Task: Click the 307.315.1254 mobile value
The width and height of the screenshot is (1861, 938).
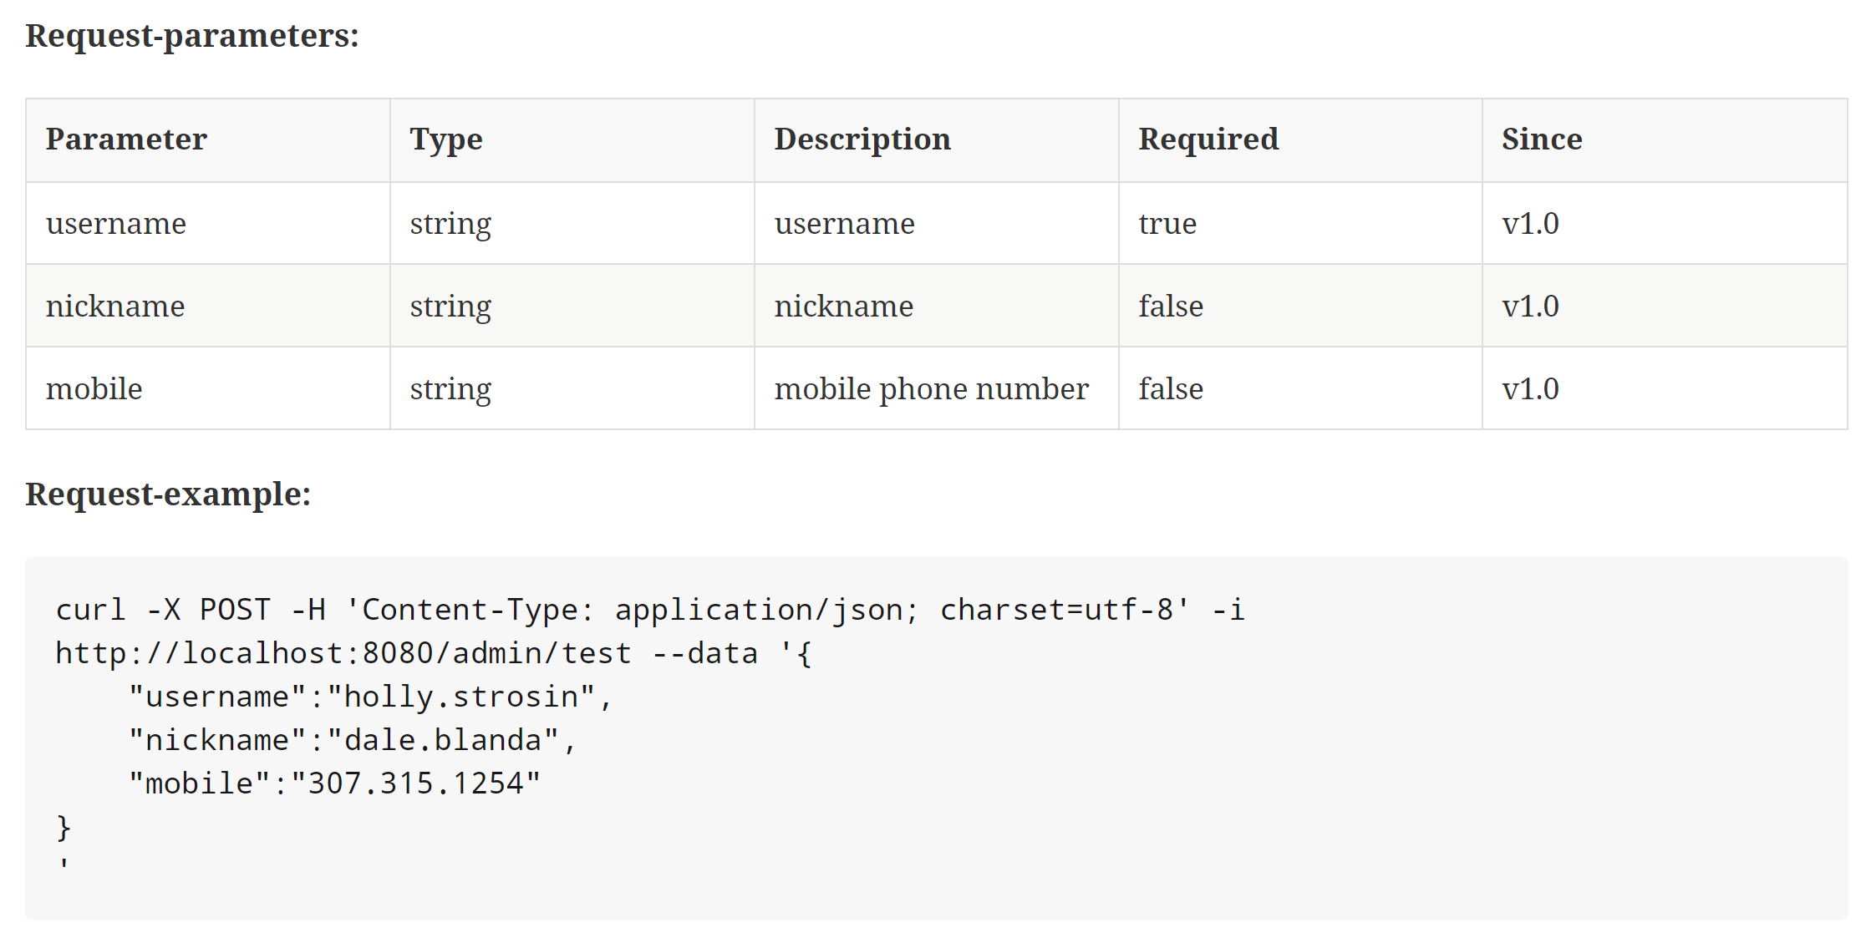Action: tap(415, 783)
